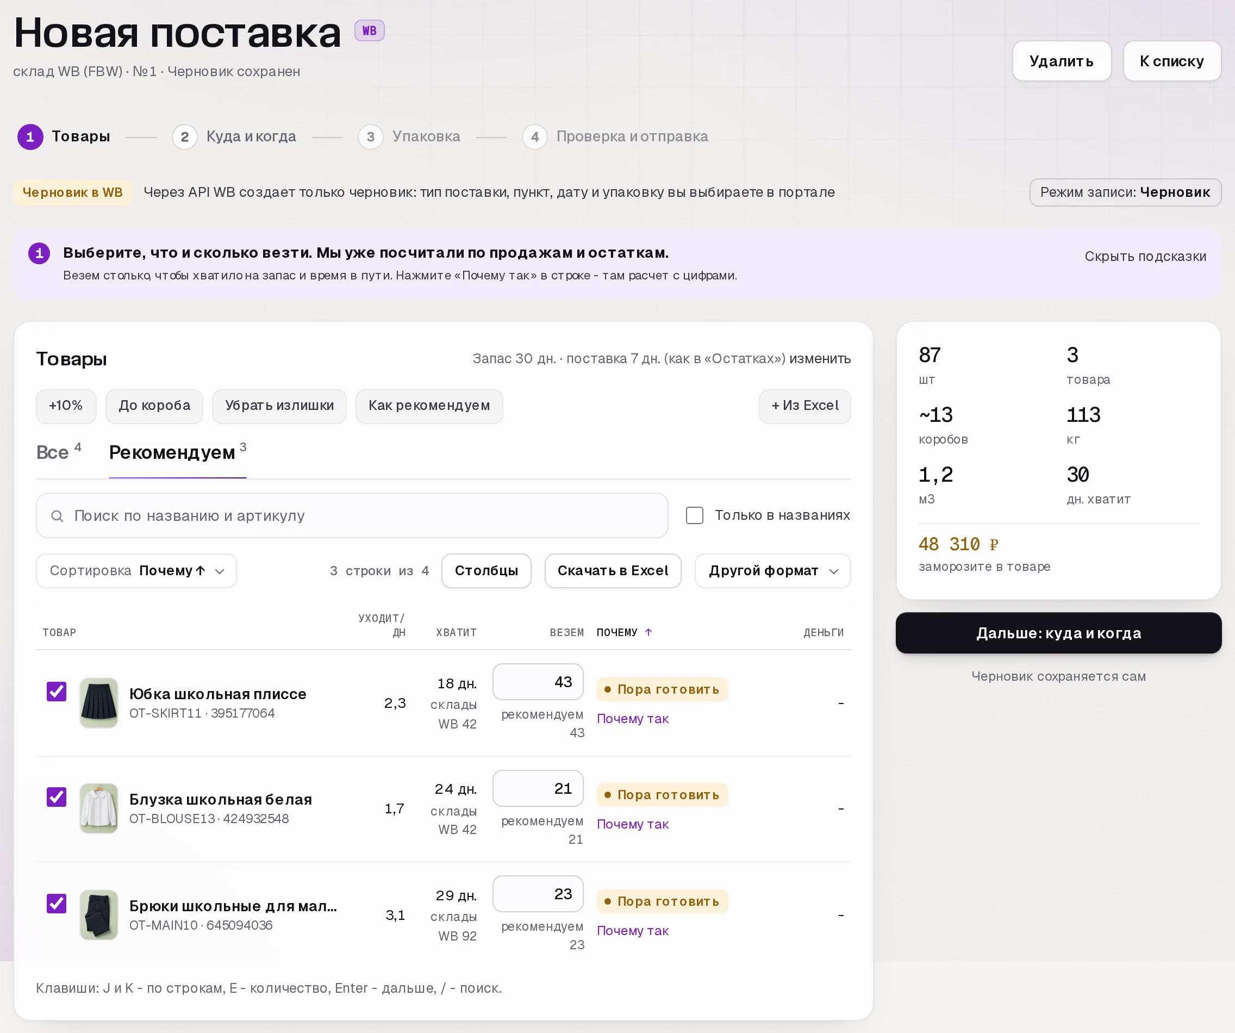
Task: Click the sort arrow in the ПОЧЕМУ column header
Action: point(648,632)
